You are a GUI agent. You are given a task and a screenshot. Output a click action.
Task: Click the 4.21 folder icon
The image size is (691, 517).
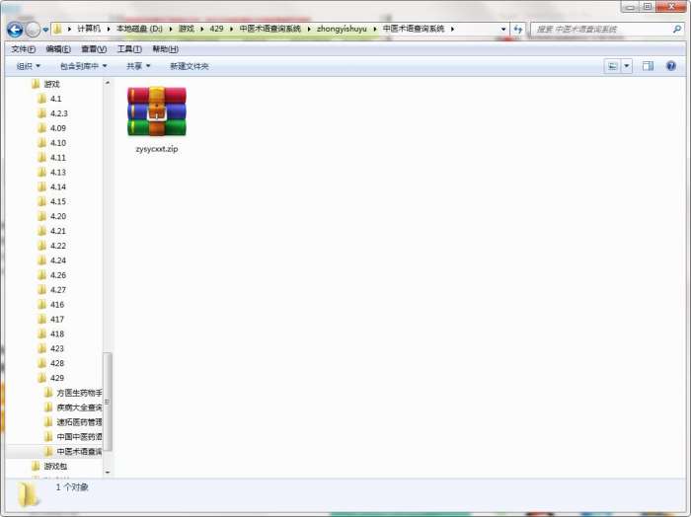click(41, 231)
